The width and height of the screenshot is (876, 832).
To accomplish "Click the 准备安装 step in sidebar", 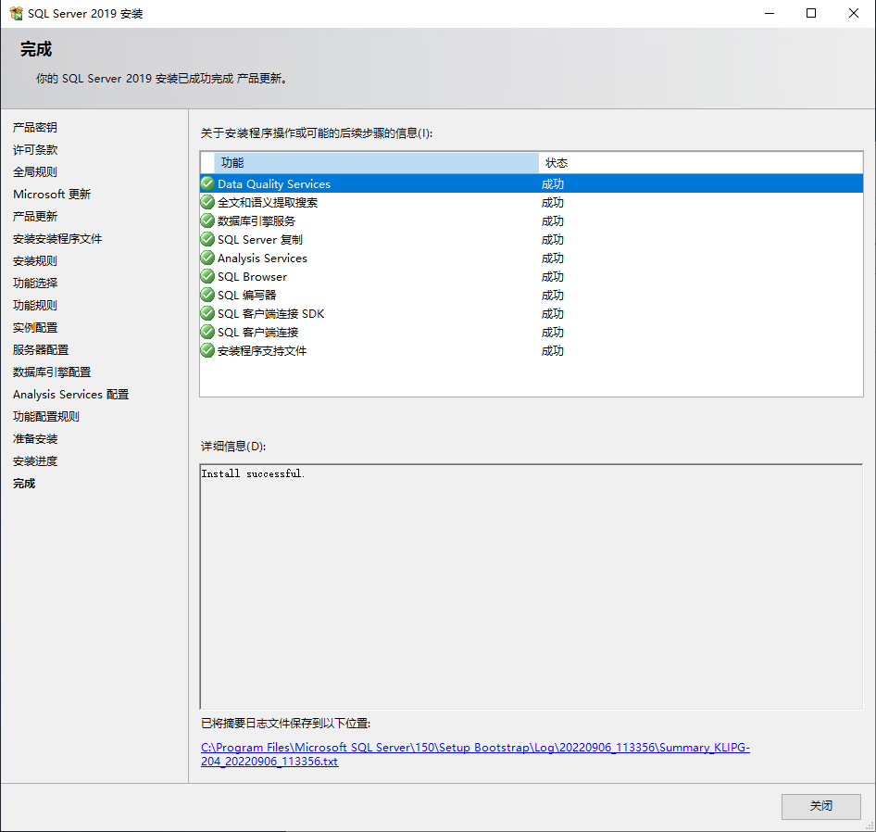I will 34,439.
